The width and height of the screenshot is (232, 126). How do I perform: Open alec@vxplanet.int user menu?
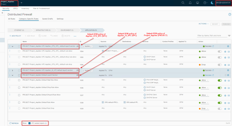click(x=223, y=3)
